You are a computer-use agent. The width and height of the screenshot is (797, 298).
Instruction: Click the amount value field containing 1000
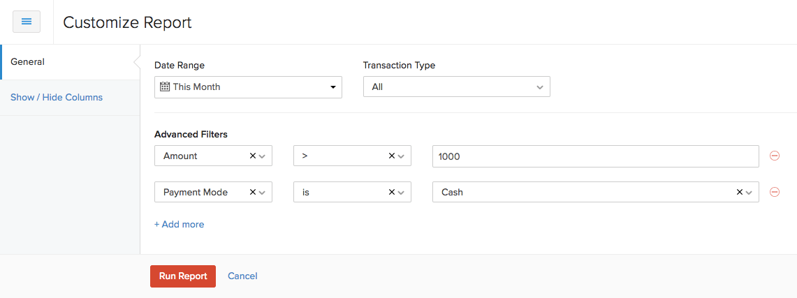(x=595, y=156)
